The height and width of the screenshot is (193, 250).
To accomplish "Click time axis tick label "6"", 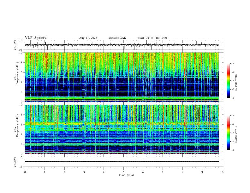I will point(143,172).
